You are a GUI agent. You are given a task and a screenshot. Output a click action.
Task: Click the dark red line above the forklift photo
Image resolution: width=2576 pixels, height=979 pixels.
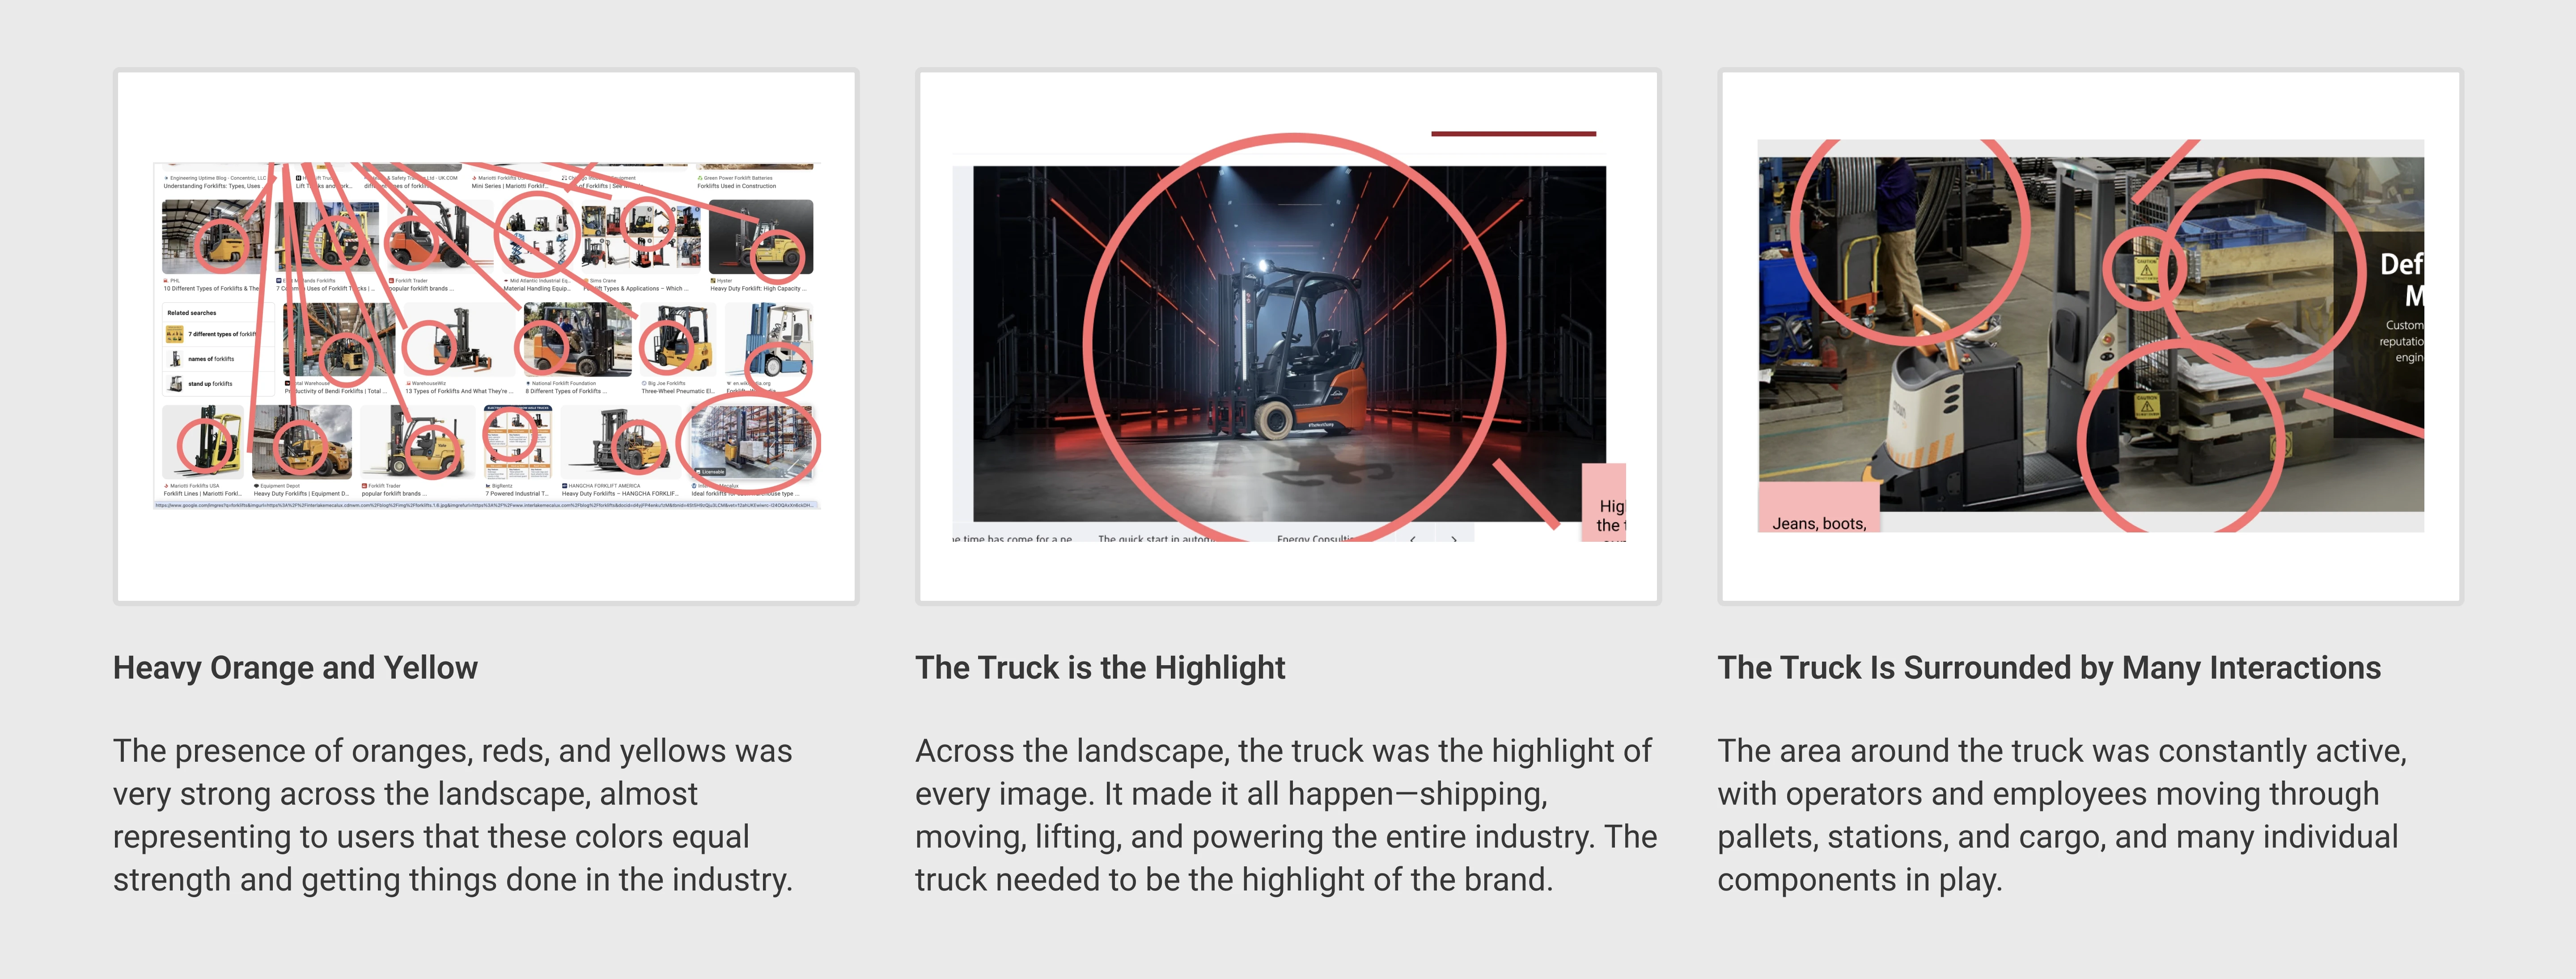[x=1513, y=133]
